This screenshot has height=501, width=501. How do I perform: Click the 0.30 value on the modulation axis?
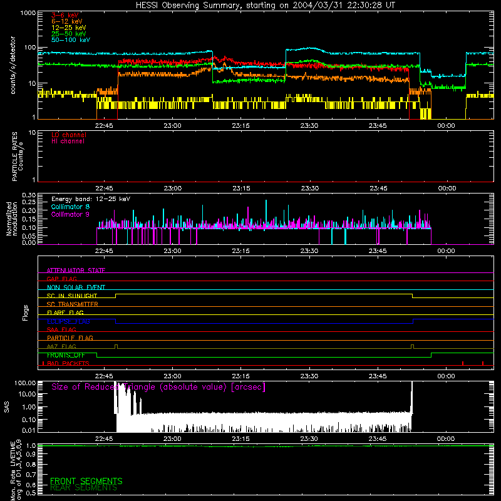pyautogui.click(x=29, y=195)
